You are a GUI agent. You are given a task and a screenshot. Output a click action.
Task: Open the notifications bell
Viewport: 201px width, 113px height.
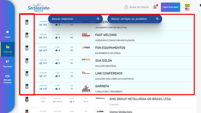[x=155, y=7]
